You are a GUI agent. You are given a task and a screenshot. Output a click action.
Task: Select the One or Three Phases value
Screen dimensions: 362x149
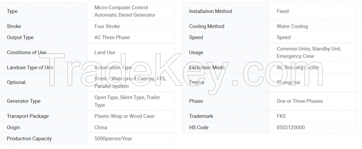point(300,101)
